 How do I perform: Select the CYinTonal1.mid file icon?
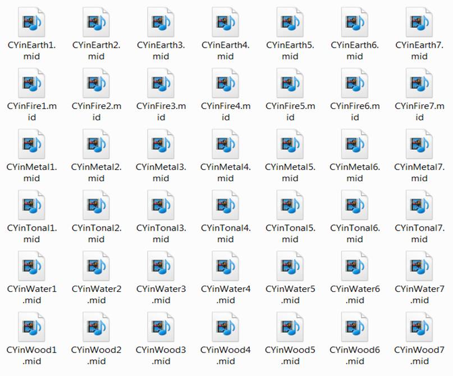[x=31, y=205]
